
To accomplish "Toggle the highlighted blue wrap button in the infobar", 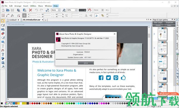I will coord(97,15).
